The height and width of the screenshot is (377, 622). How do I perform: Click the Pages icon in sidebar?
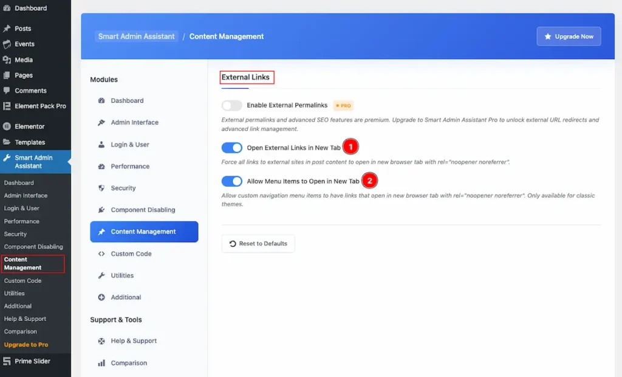tap(6, 75)
